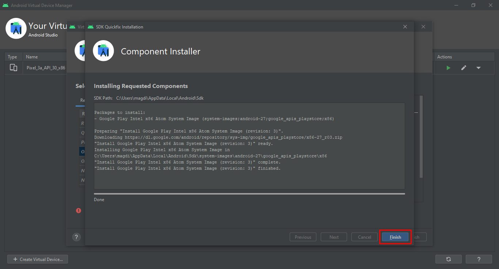499x269 pixels.
Task: Click the Done status label
Action: [x=99, y=200]
